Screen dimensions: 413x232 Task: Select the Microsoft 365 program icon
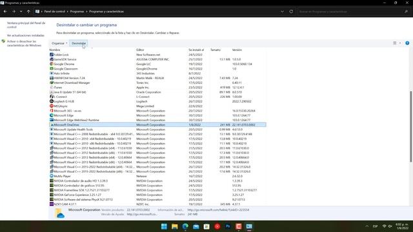pos(52,111)
